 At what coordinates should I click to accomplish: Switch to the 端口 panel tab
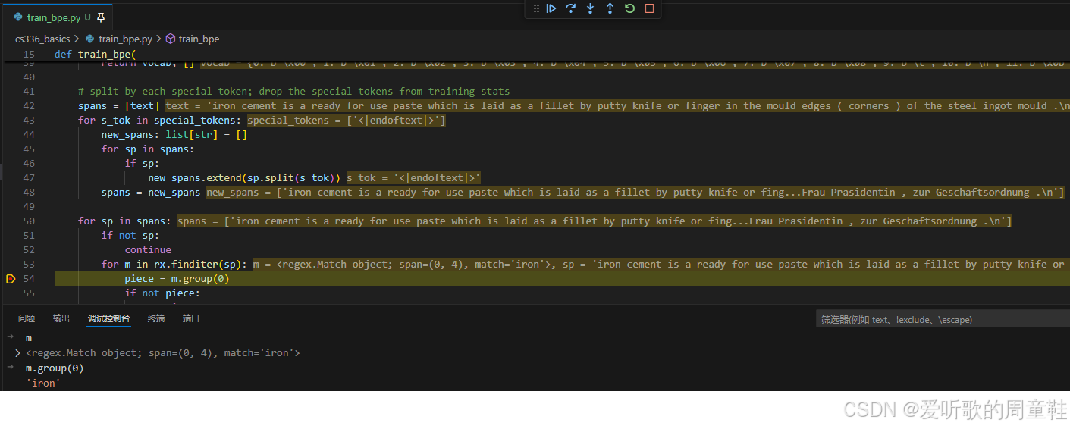(191, 318)
